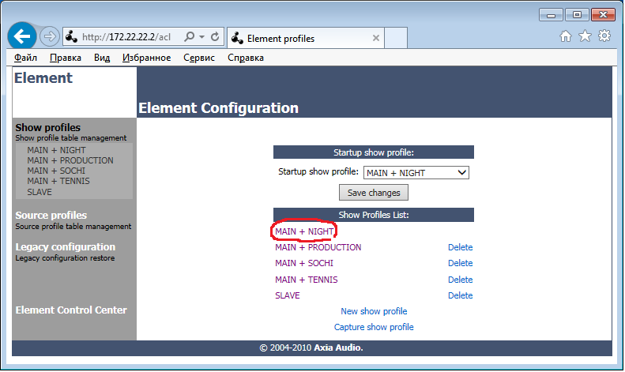625x372 pixels.
Task: Open MAIN + NIGHT in the profiles list
Action: point(304,231)
